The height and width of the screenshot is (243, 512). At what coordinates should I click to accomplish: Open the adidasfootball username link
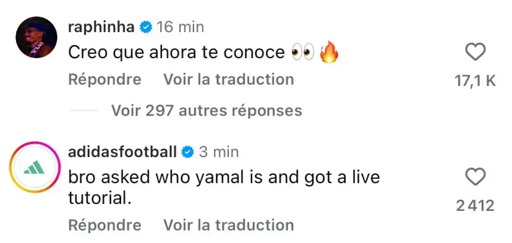[x=122, y=152]
